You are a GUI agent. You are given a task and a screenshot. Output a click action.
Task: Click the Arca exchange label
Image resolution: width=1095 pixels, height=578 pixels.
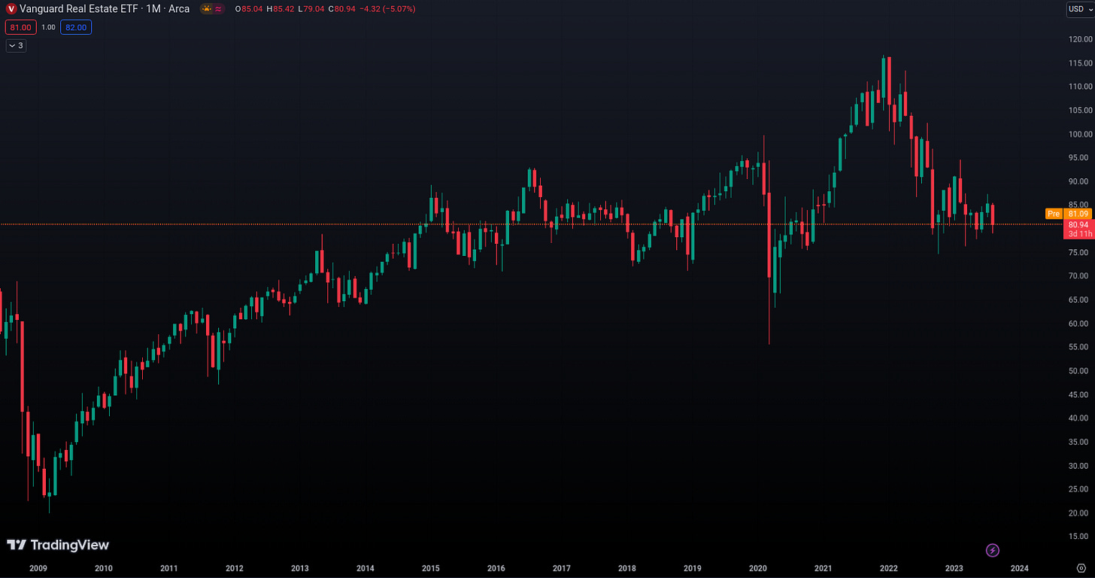pyautogui.click(x=179, y=9)
